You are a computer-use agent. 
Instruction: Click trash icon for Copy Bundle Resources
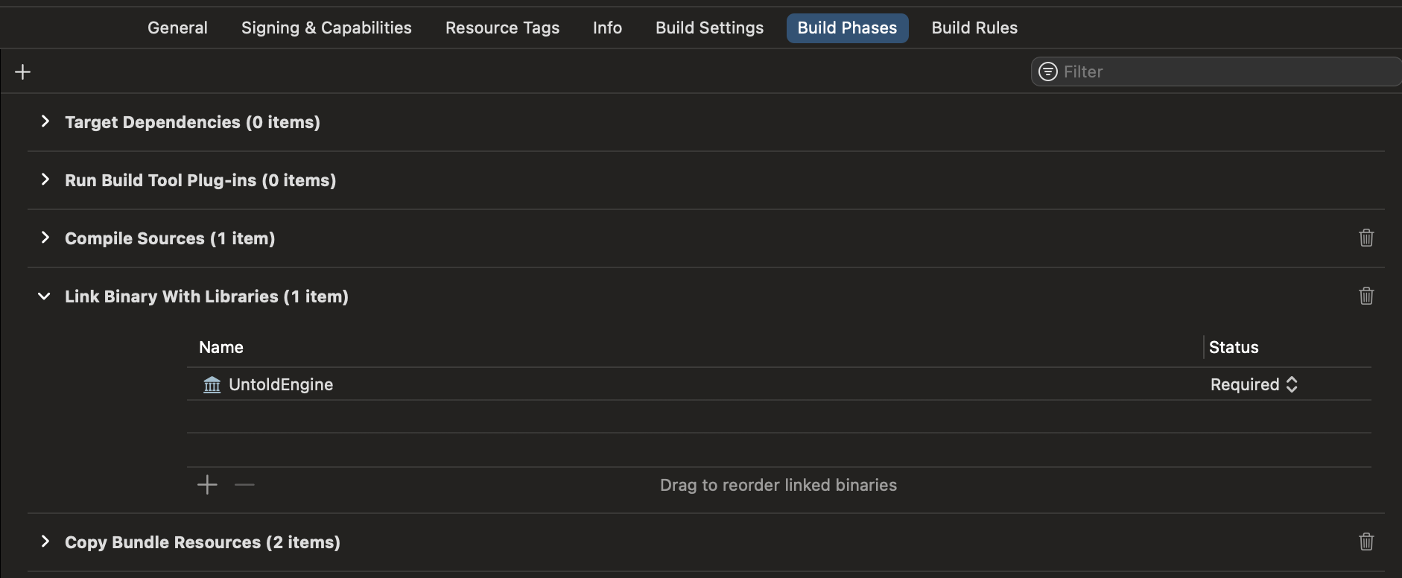tap(1365, 542)
